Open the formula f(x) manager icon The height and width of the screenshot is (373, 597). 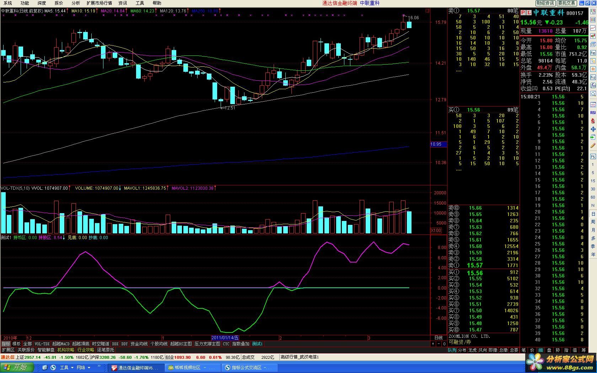tap(593, 86)
